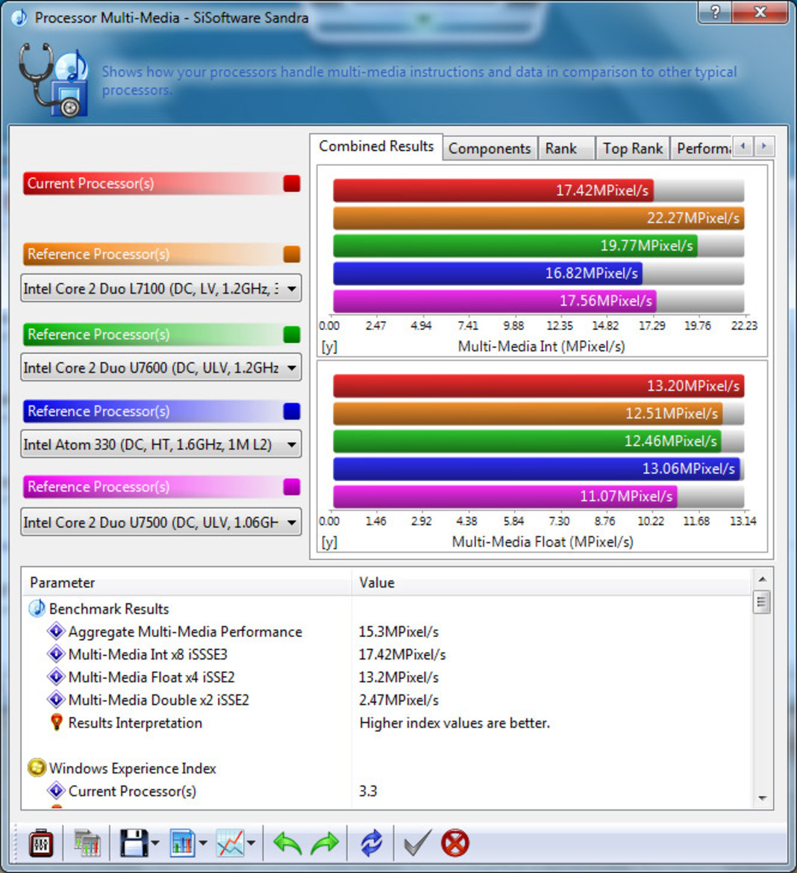The width and height of the screenshot is (797, 873).
Task: Switch to the Combined Results tab
Action: pos(376,146)
